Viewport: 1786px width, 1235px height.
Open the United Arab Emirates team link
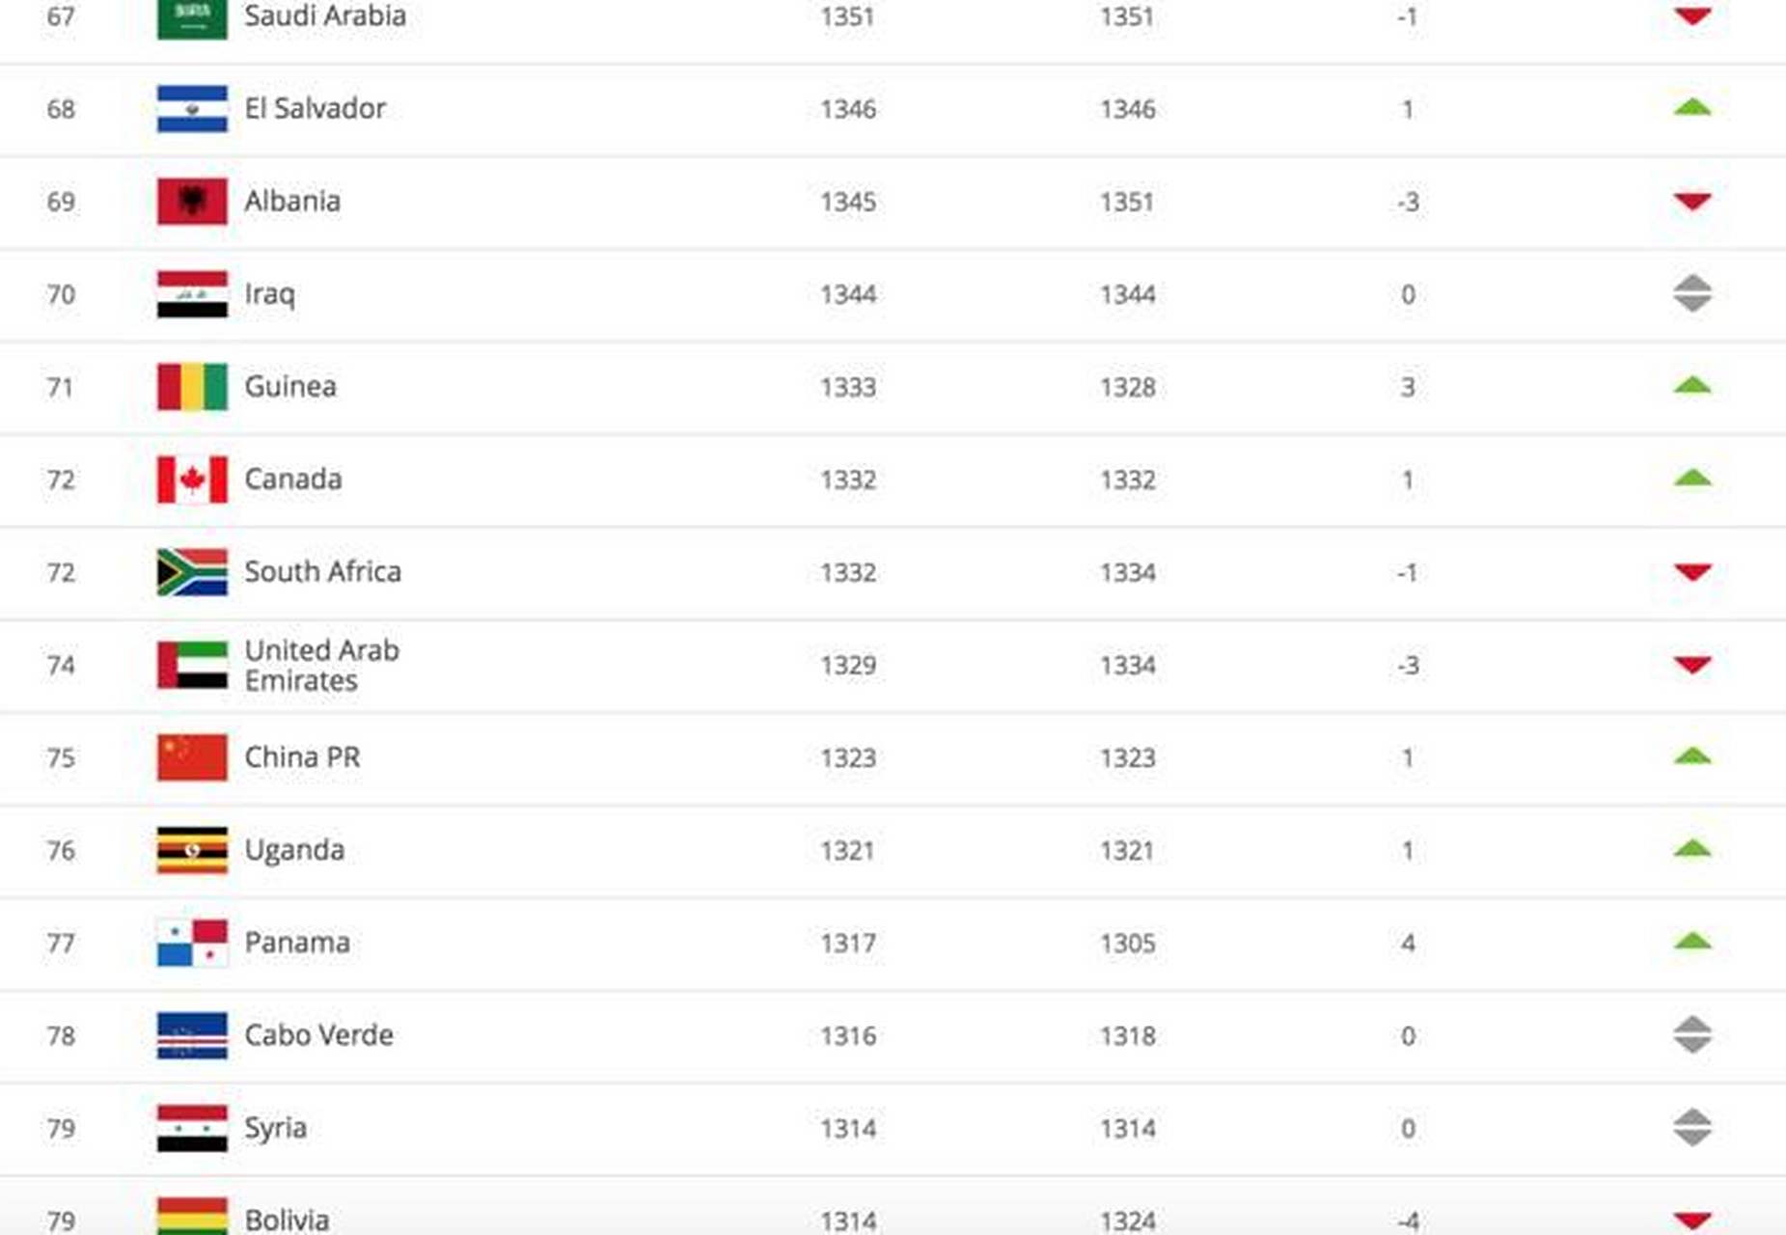click(x=321, y=665)
